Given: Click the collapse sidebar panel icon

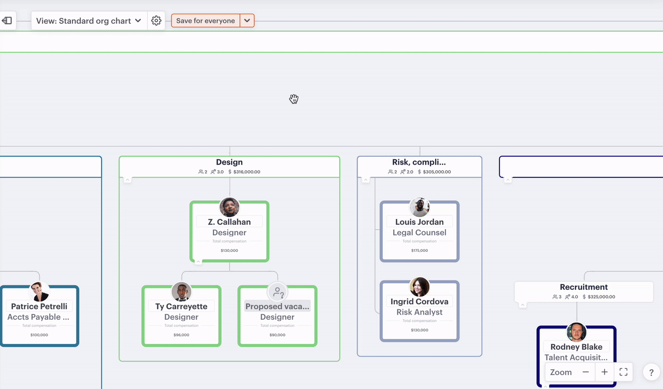Looking at the screenshot, I should tap(7, 21).
